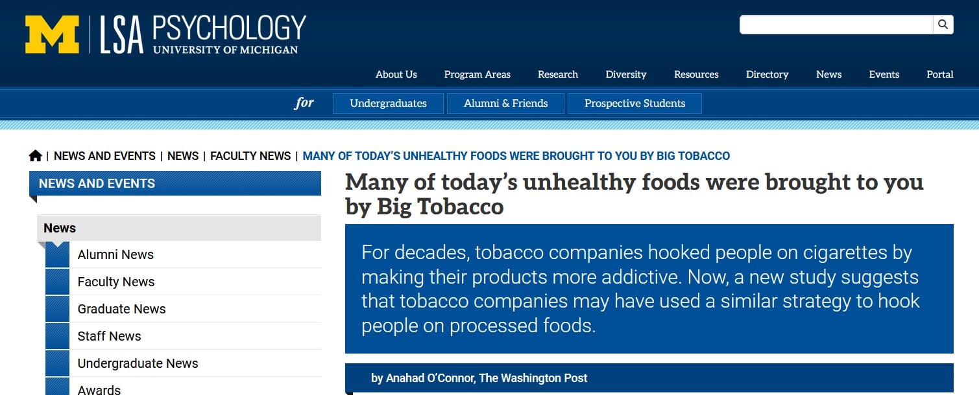Collapse the News section in the sidebar
Screen dimensions: 979x395
pyautogui.click(x=179, y=228)
